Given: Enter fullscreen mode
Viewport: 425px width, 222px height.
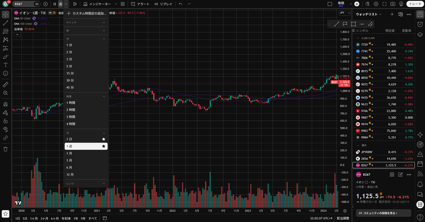Looking at the screenshot, I should pos(384,4).
